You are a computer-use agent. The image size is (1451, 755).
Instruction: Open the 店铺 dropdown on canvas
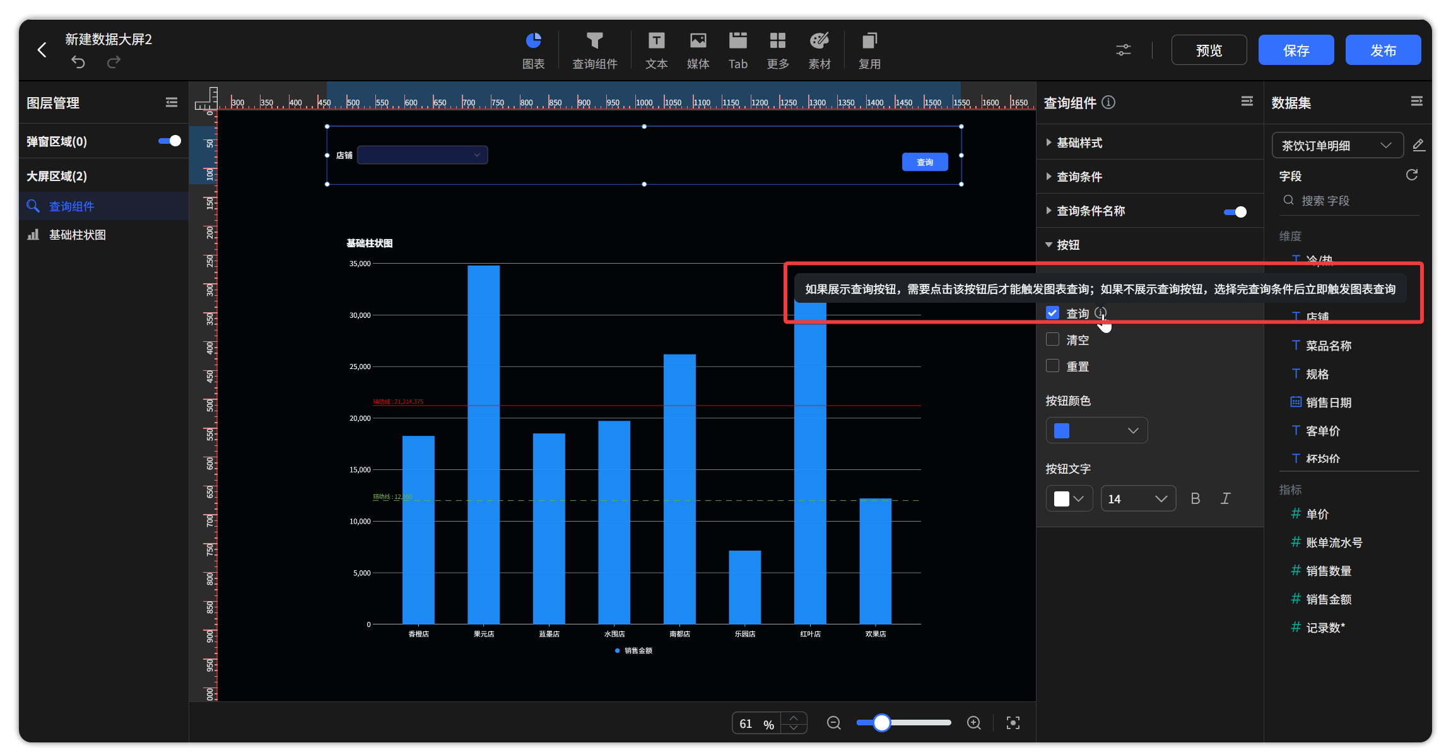(422, 155)
